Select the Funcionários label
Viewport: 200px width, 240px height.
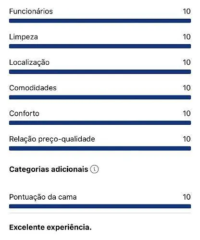pyautogui.click(x=31, y=12)
